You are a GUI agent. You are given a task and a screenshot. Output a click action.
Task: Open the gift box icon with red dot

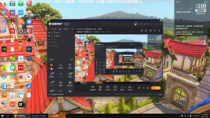click(x=142, y=30)
